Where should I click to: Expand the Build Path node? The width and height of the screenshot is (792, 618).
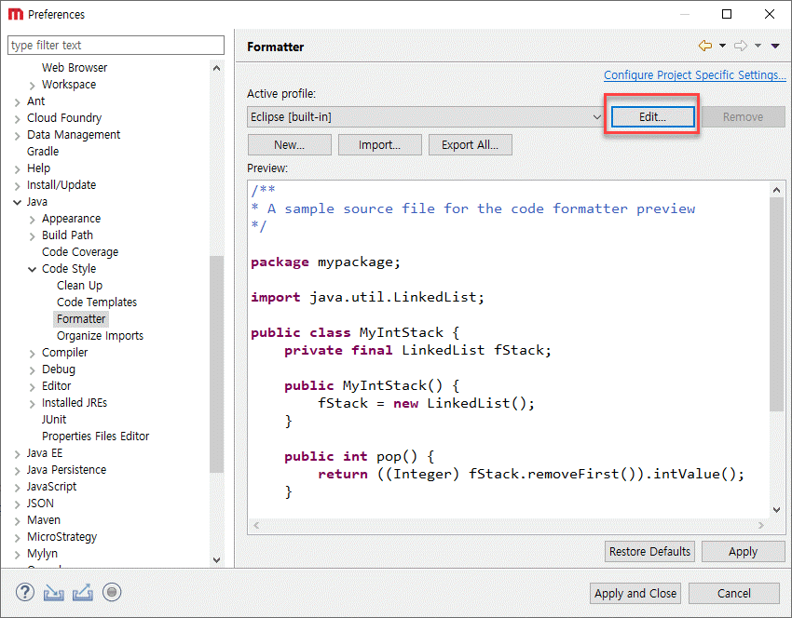point(32,236)
